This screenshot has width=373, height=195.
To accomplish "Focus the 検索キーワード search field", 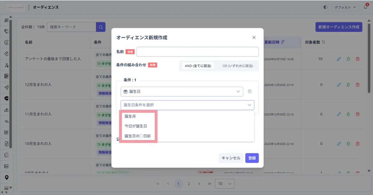I will [71, 27].
